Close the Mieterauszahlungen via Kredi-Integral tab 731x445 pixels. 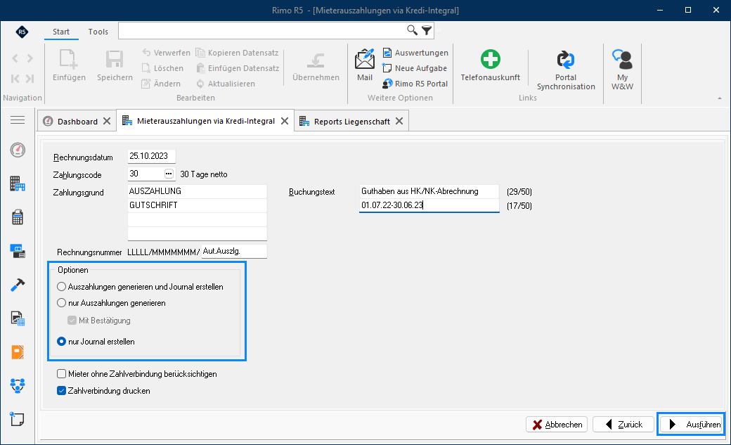[285, 121]
